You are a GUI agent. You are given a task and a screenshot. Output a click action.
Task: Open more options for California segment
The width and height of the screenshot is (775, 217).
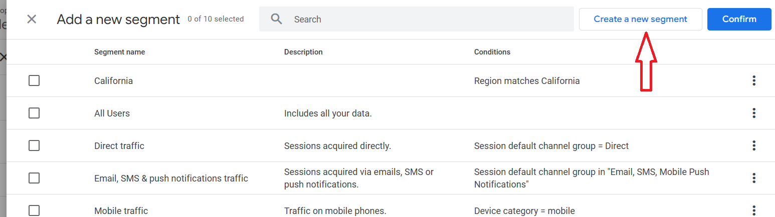(753, 80)
